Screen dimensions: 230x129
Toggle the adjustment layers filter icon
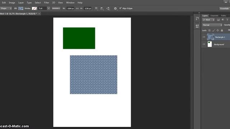223,20
